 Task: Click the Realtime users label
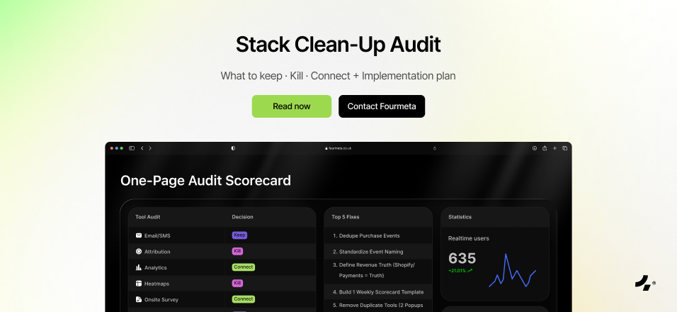pyautogui.click(x=469, y=238)
